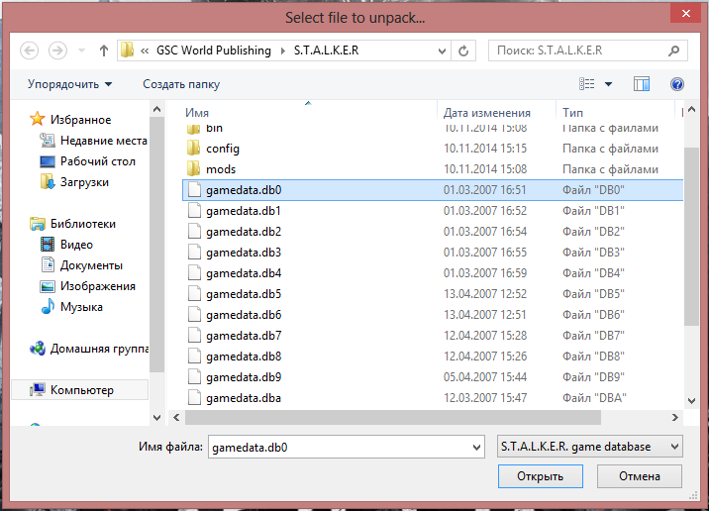The image size is (709, 511).
Task: Click file icon of gamedata.db9
Action: (x=194, y=376)
